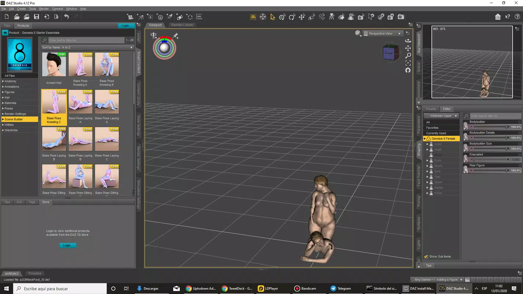Switch to the Render Library tab
Screen dimensions: 523x294
pyautogui.click(x=182, y=25)
